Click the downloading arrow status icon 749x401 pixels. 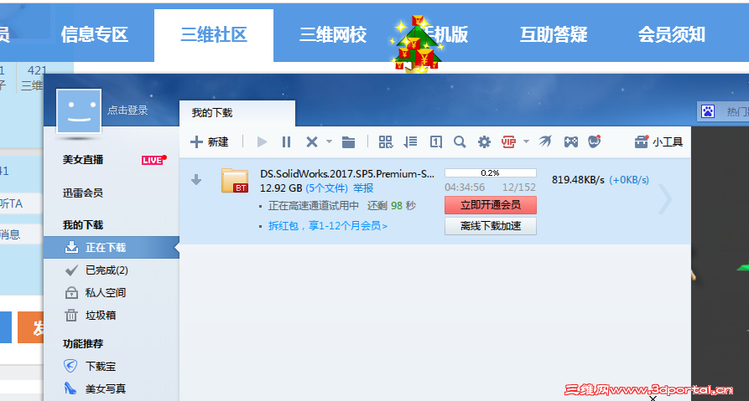196,180
